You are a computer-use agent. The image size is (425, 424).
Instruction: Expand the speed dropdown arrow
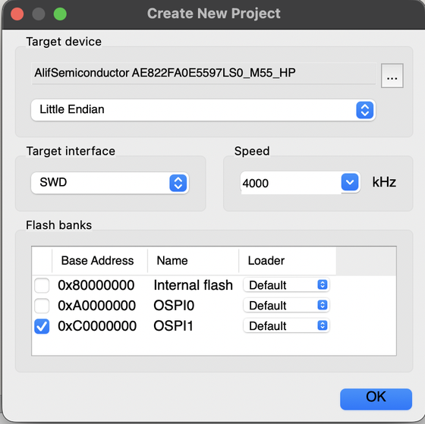pos(350,182)
